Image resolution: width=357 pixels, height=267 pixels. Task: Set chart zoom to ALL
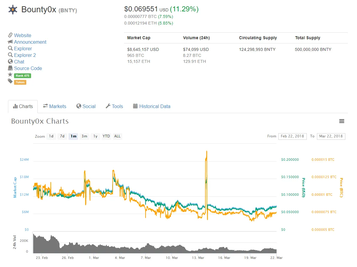pyautogui.click(x=117, y=136)
